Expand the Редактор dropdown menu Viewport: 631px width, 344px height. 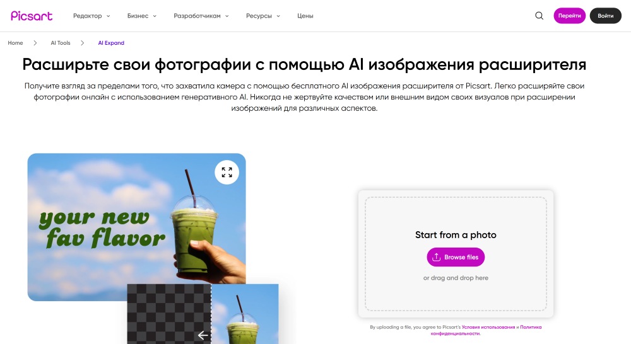tap(91, 16)
